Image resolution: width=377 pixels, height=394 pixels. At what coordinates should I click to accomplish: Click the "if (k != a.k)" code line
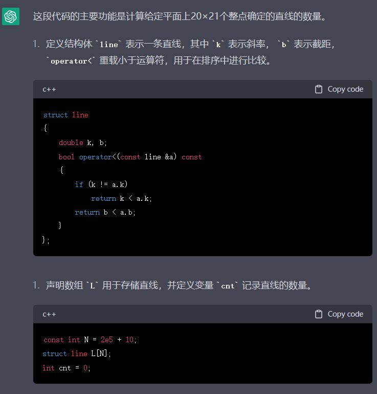(x=101, y=184)
